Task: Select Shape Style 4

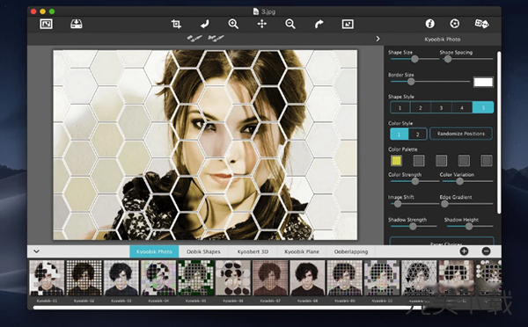Action: (462, 107)
